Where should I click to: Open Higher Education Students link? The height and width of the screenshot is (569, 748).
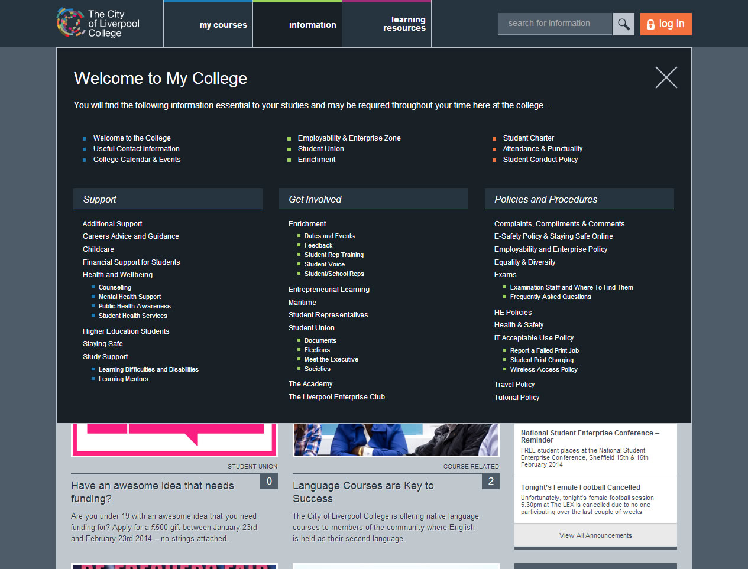pyautogui.click(x=126, y=331)
